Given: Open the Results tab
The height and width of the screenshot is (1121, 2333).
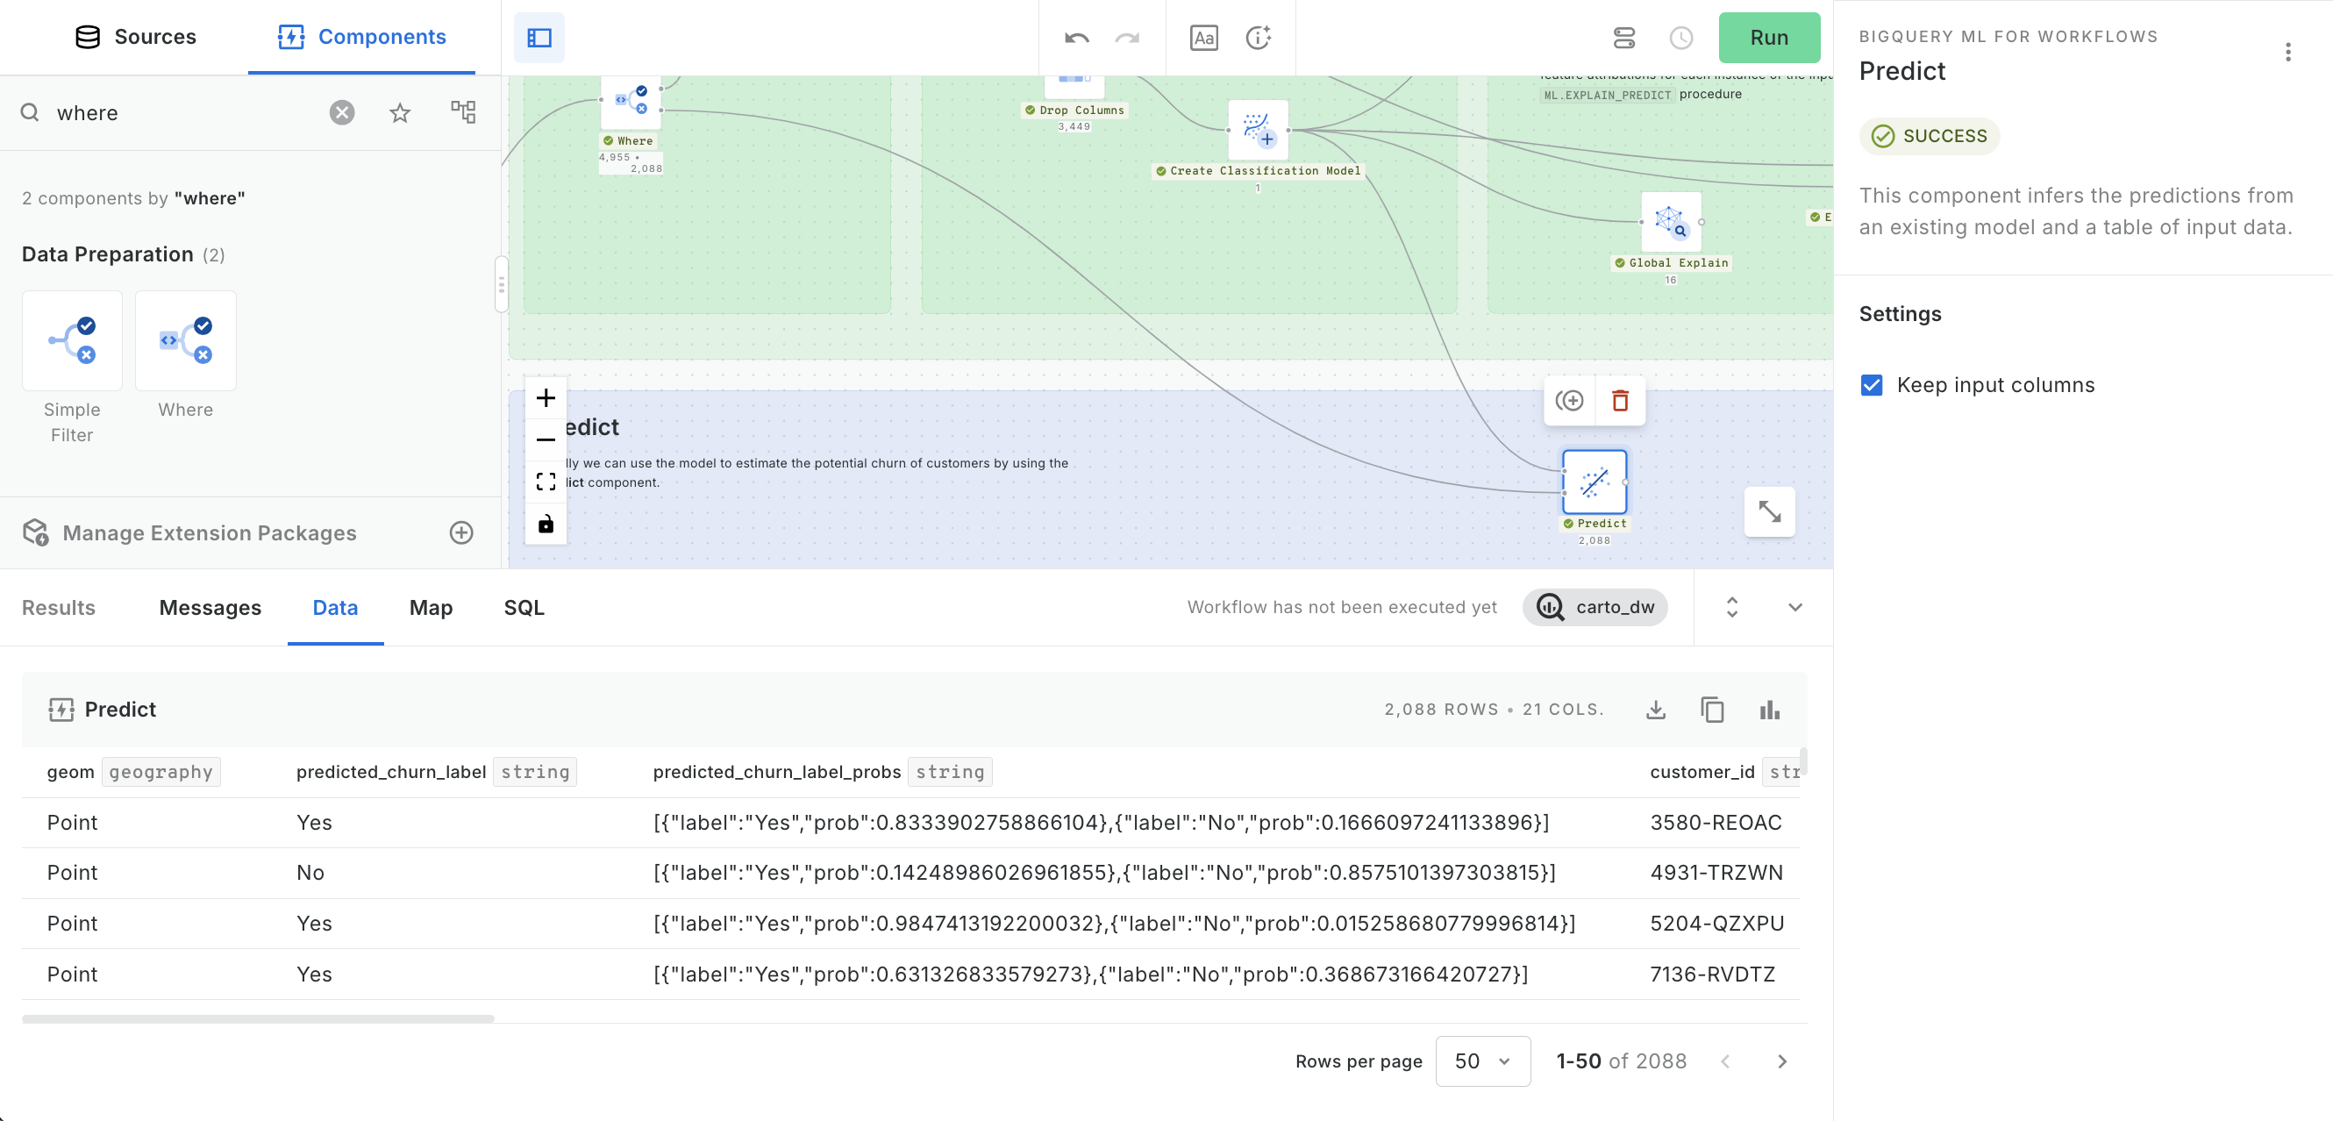Looking at the screenshot, I should 59,608.
